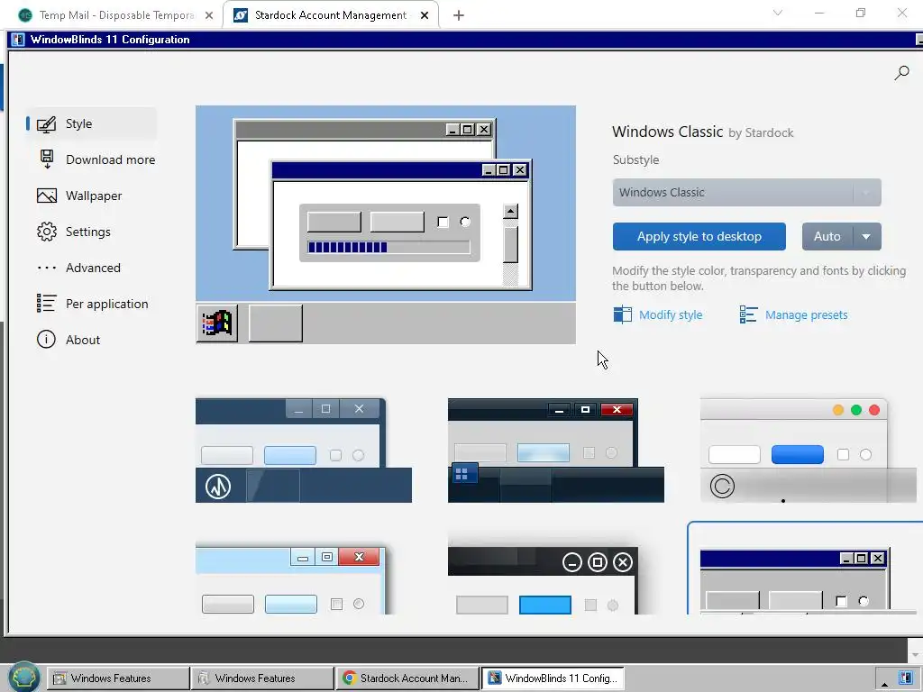This screenshot has width=923, height=692.
Task: Go to Wallpaper section
Action: tap(91, 196)
